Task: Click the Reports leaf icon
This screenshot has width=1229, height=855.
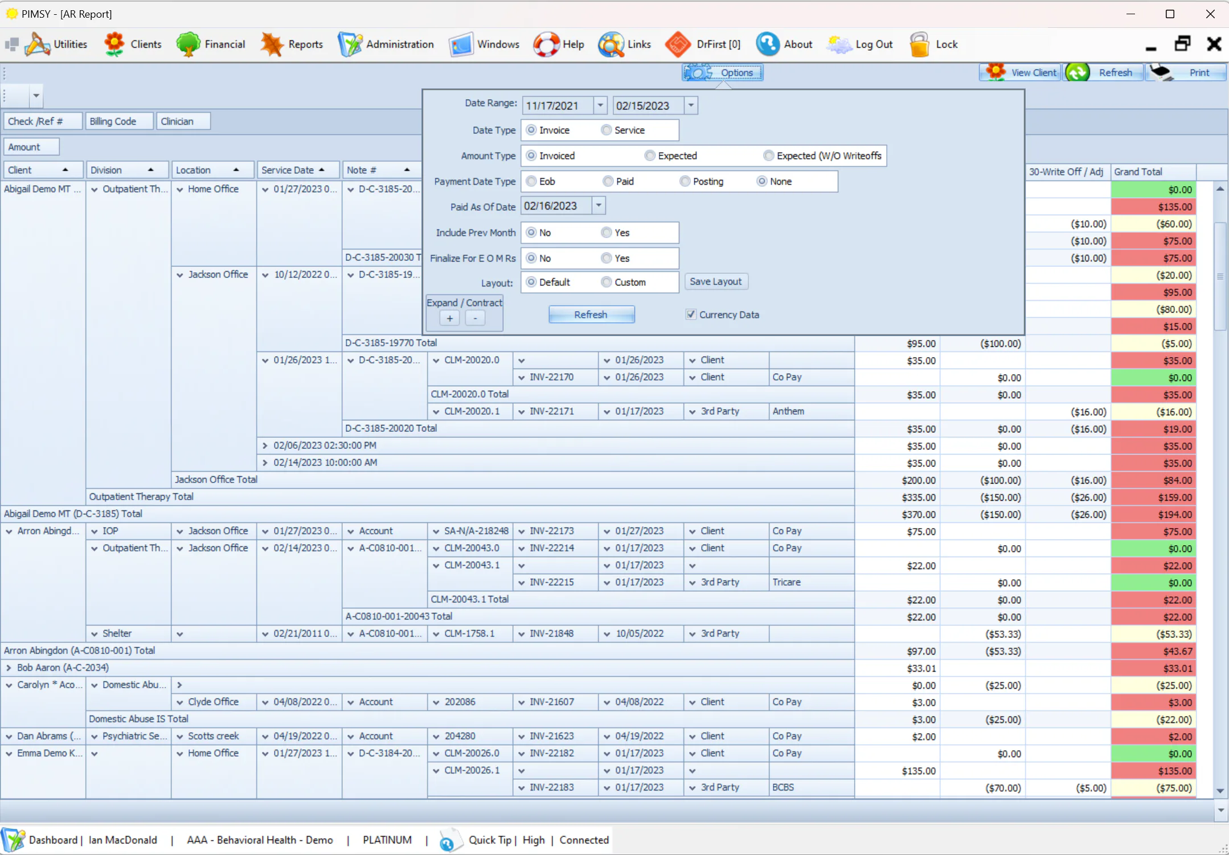Action: [x=272, y=44]
